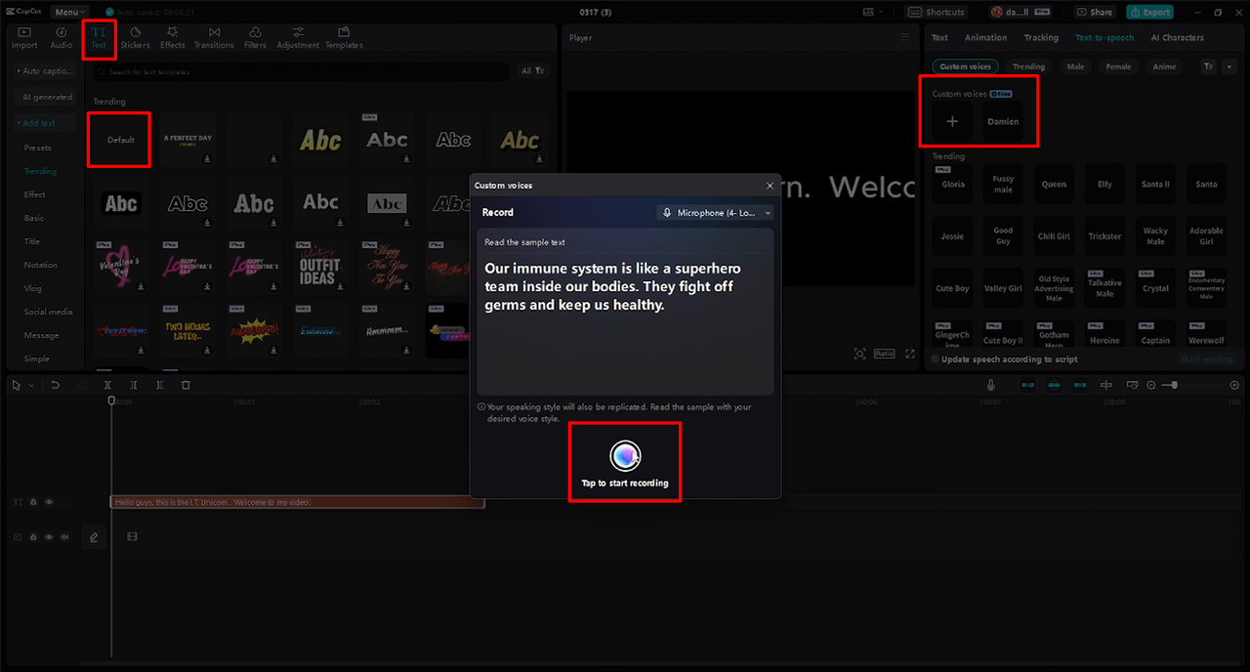Viewport: 1250px width, 672px height.
Task: Enter fullscreen preview in the player
Action: pyautogui.click(x=910, y=354)
